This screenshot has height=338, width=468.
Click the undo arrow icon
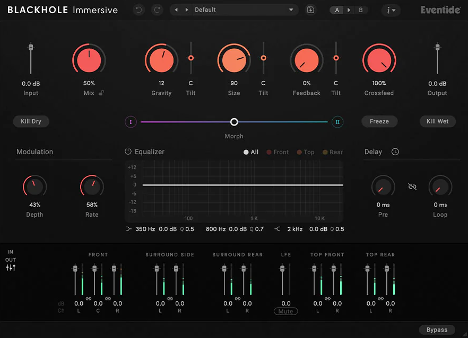tap(139, 10)
